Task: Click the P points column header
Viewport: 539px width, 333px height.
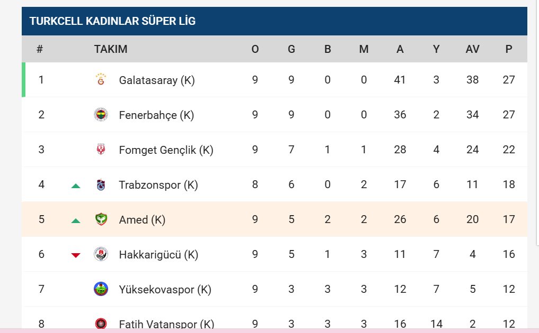Action: pyautogui.click(x=509, y=49)
